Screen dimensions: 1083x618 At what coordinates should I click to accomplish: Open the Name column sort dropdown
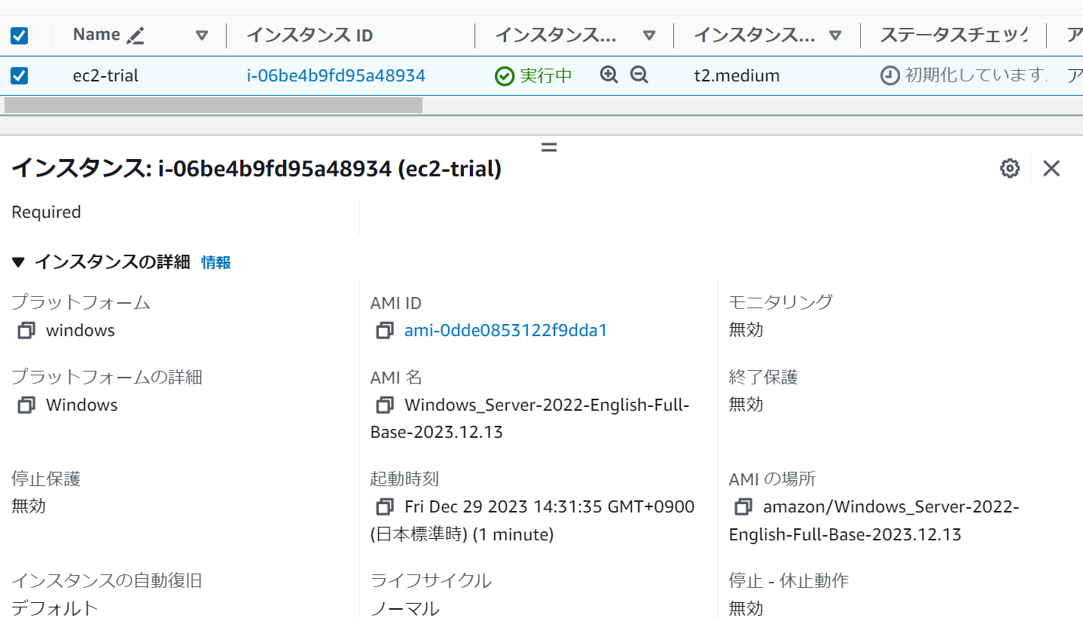tap(202, 35)
